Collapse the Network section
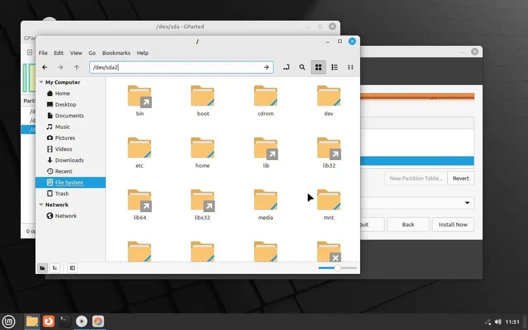 coord(41,205)
